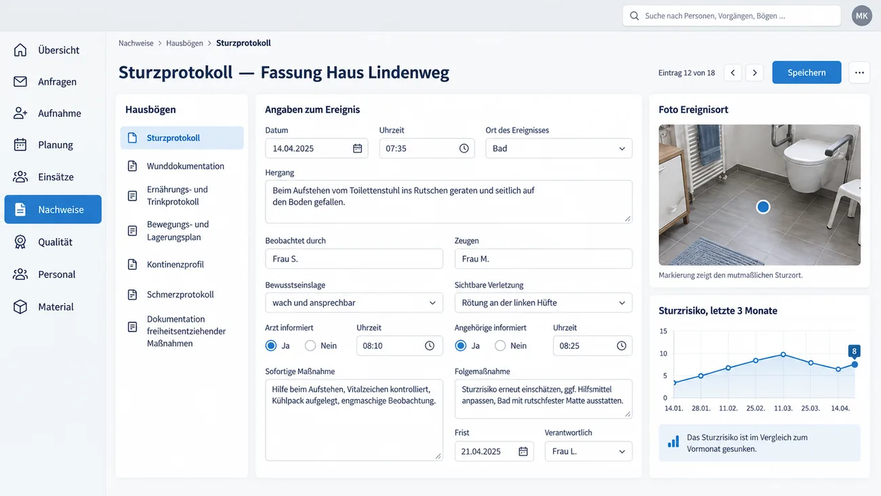Screen dimensions: 881x496
Task: Open the Sichtbare Verletzung dropdown
Action: click(544, 303)
